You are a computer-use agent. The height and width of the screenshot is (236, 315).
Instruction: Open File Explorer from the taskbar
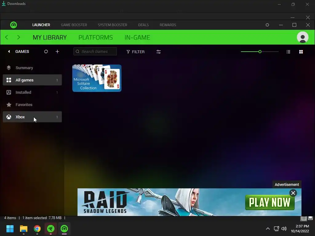pos(23,229)
